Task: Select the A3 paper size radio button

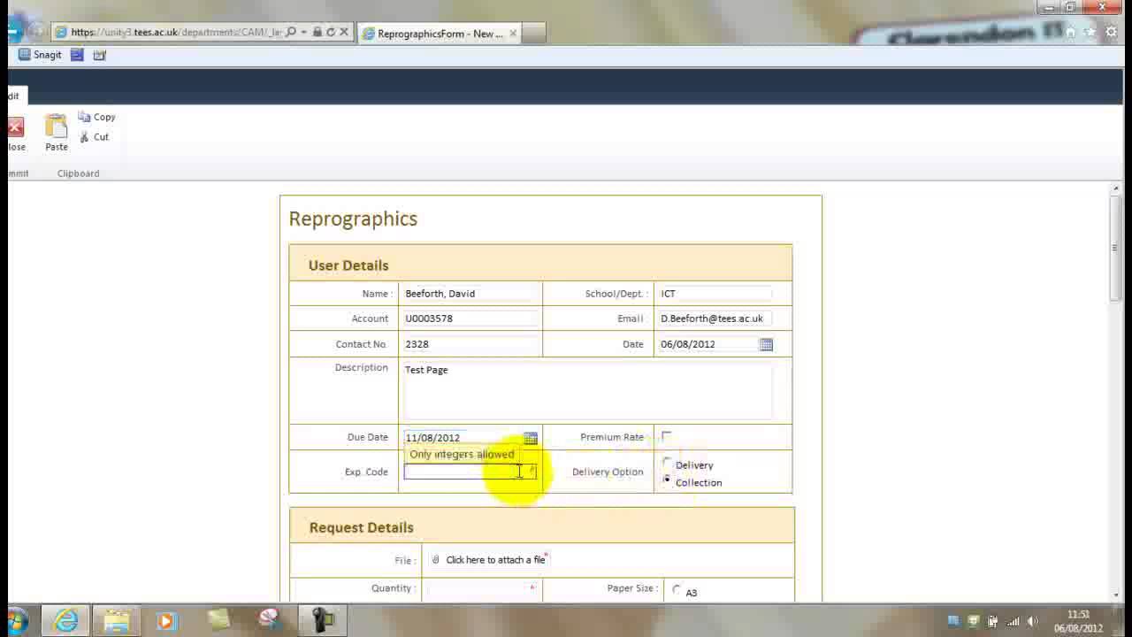Action: coord(677,590)
